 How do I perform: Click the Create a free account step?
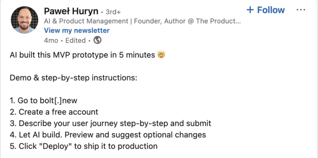54,112
